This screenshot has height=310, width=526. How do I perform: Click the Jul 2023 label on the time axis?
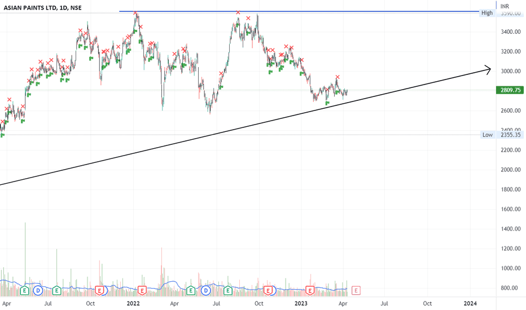tap(384, 303)
